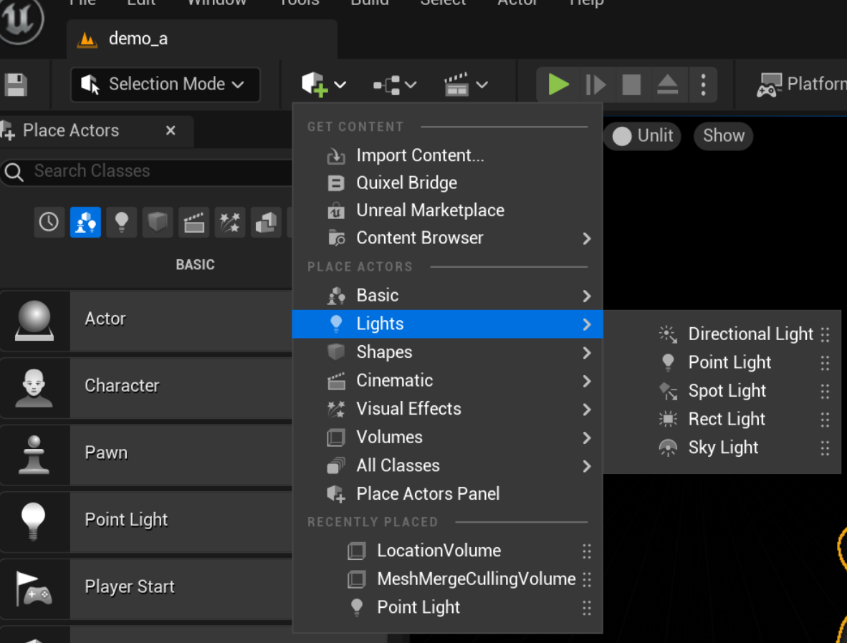847x643 pixels.
Task: Select the Cinematic clapper category filter
Action: [x=194, y=222]
